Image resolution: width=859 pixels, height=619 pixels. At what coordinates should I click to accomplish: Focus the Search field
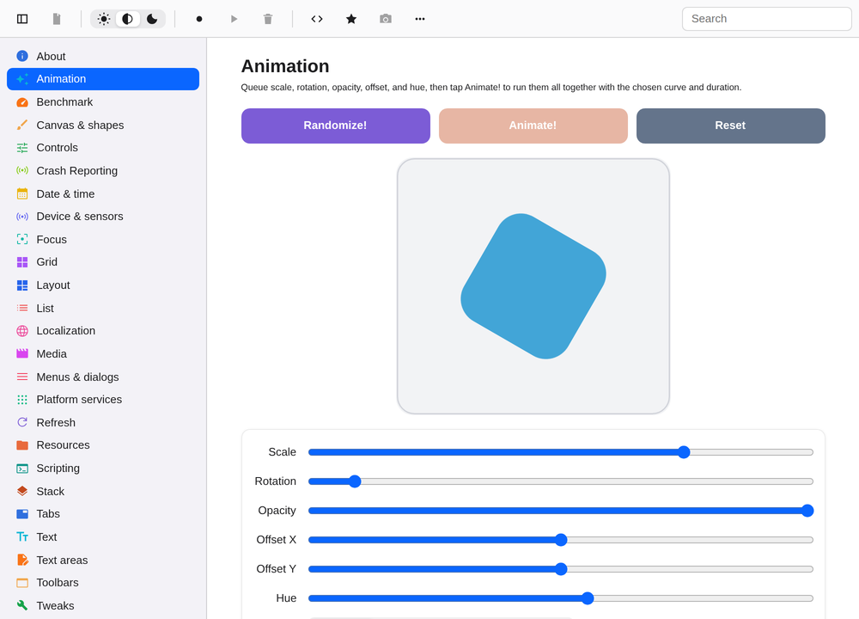(x=766, y=19)
